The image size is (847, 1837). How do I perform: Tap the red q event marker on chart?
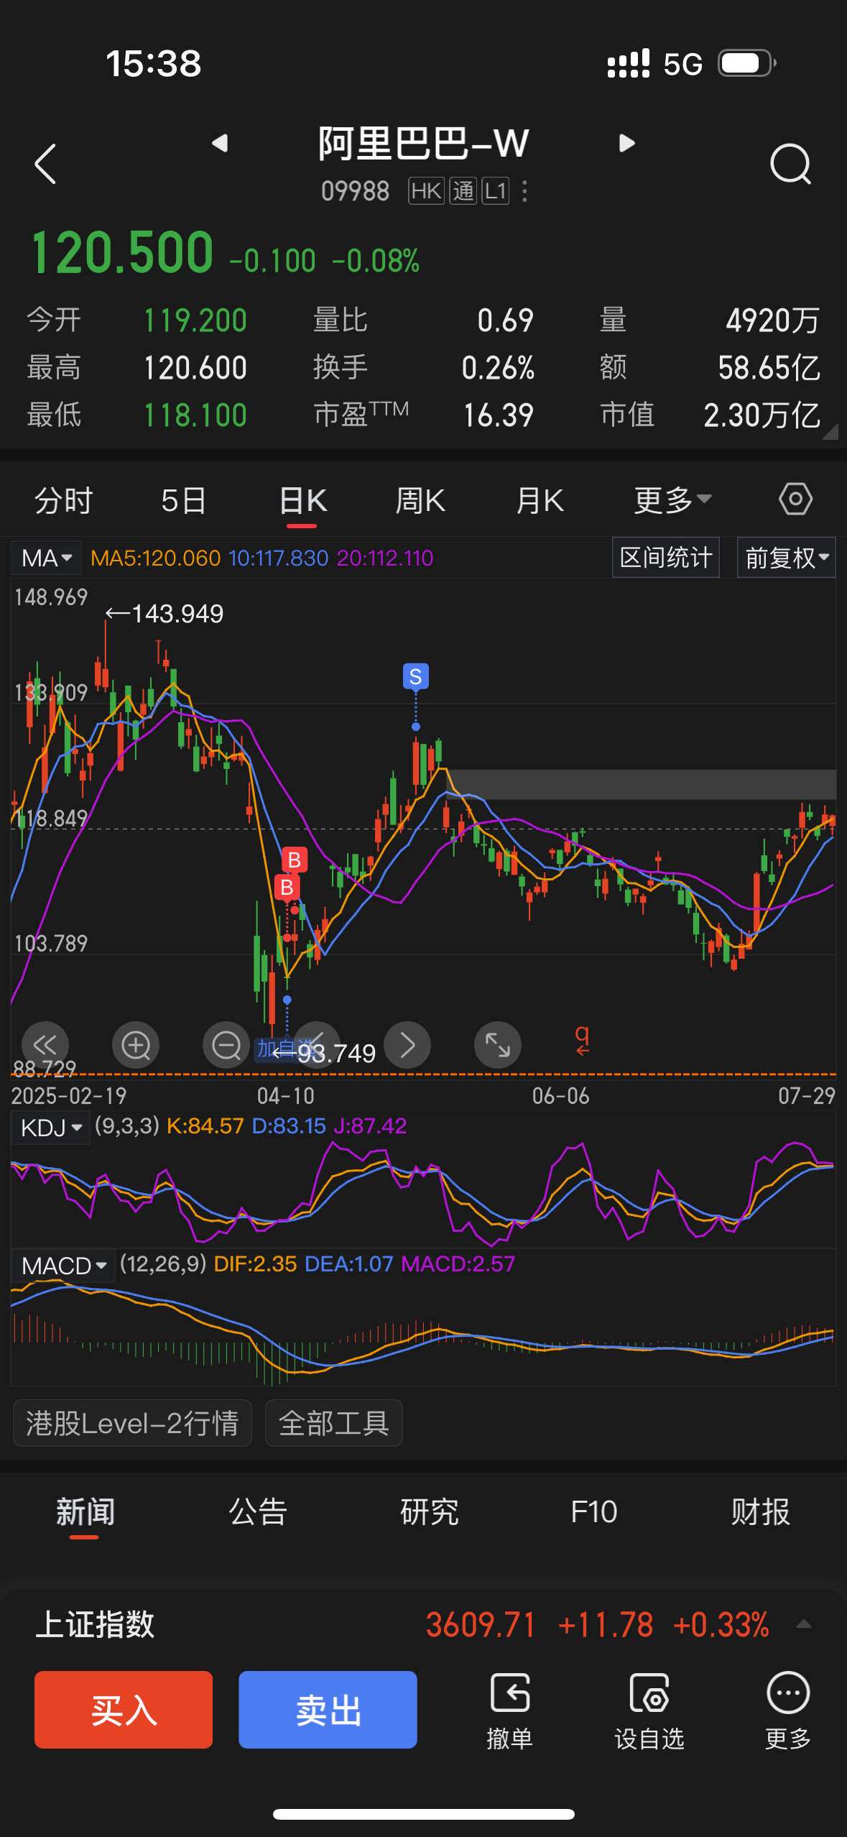[x=582, y=1039]
